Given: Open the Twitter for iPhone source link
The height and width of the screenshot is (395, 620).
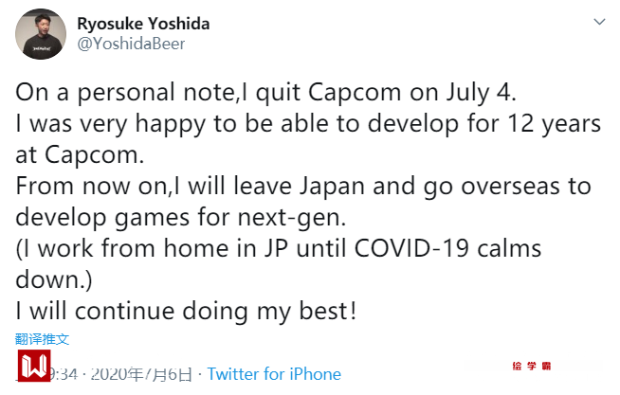Looking at the screenshot, I should tap(274, 374).
